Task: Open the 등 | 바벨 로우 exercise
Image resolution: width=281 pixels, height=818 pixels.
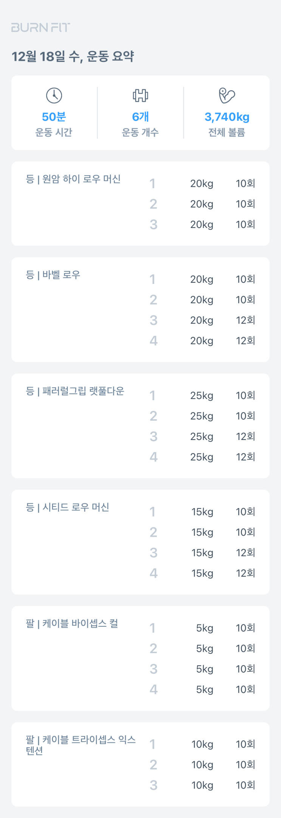Action: (53, 275)
